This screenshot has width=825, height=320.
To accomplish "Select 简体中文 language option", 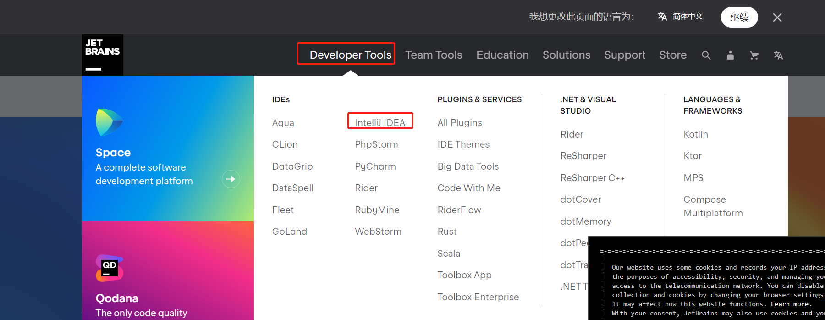I will point(687,17).
